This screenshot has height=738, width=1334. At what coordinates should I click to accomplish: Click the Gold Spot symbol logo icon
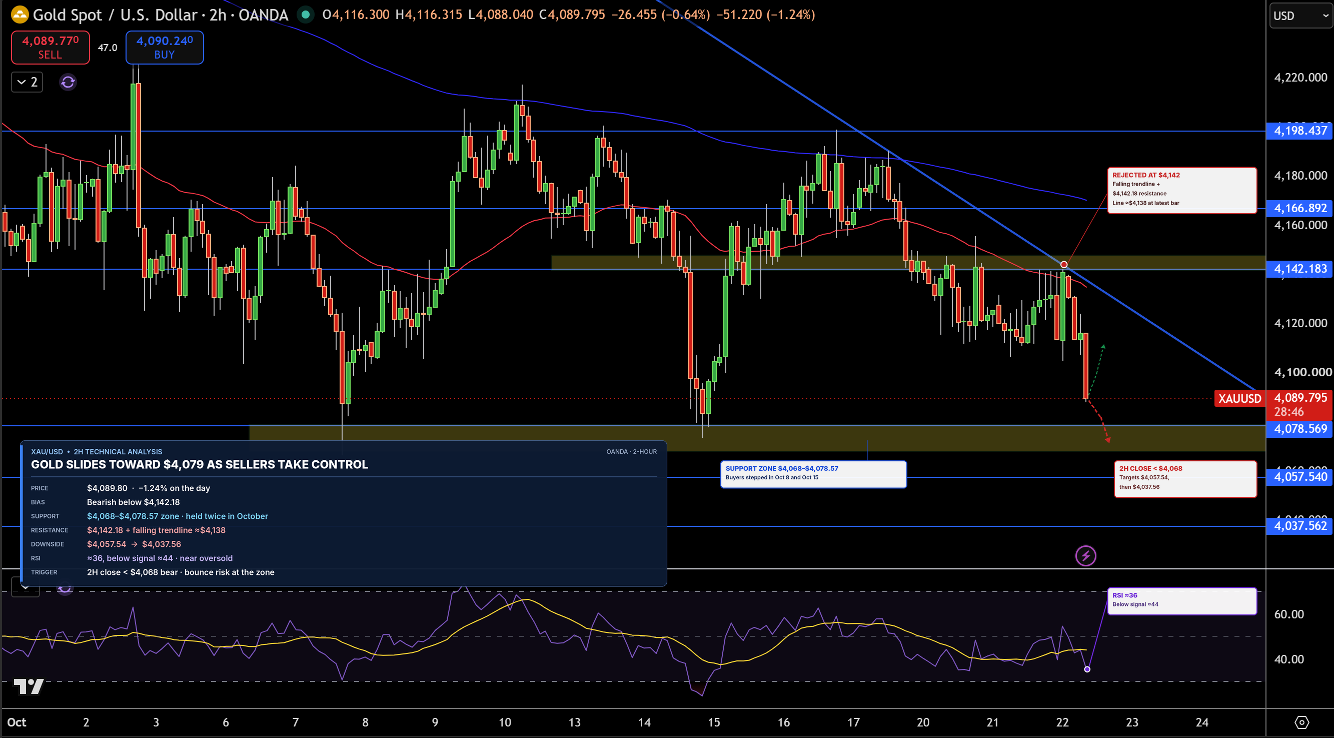(20, 15)
